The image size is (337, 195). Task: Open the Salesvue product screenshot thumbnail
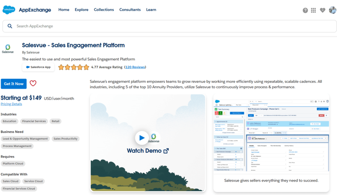[x=271, y=135]
